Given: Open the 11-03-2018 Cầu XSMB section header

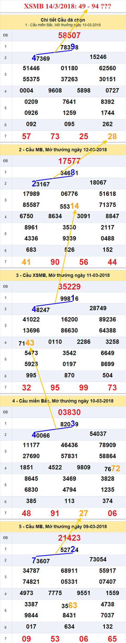Looking at the screenshot, I should pos(63,275).
